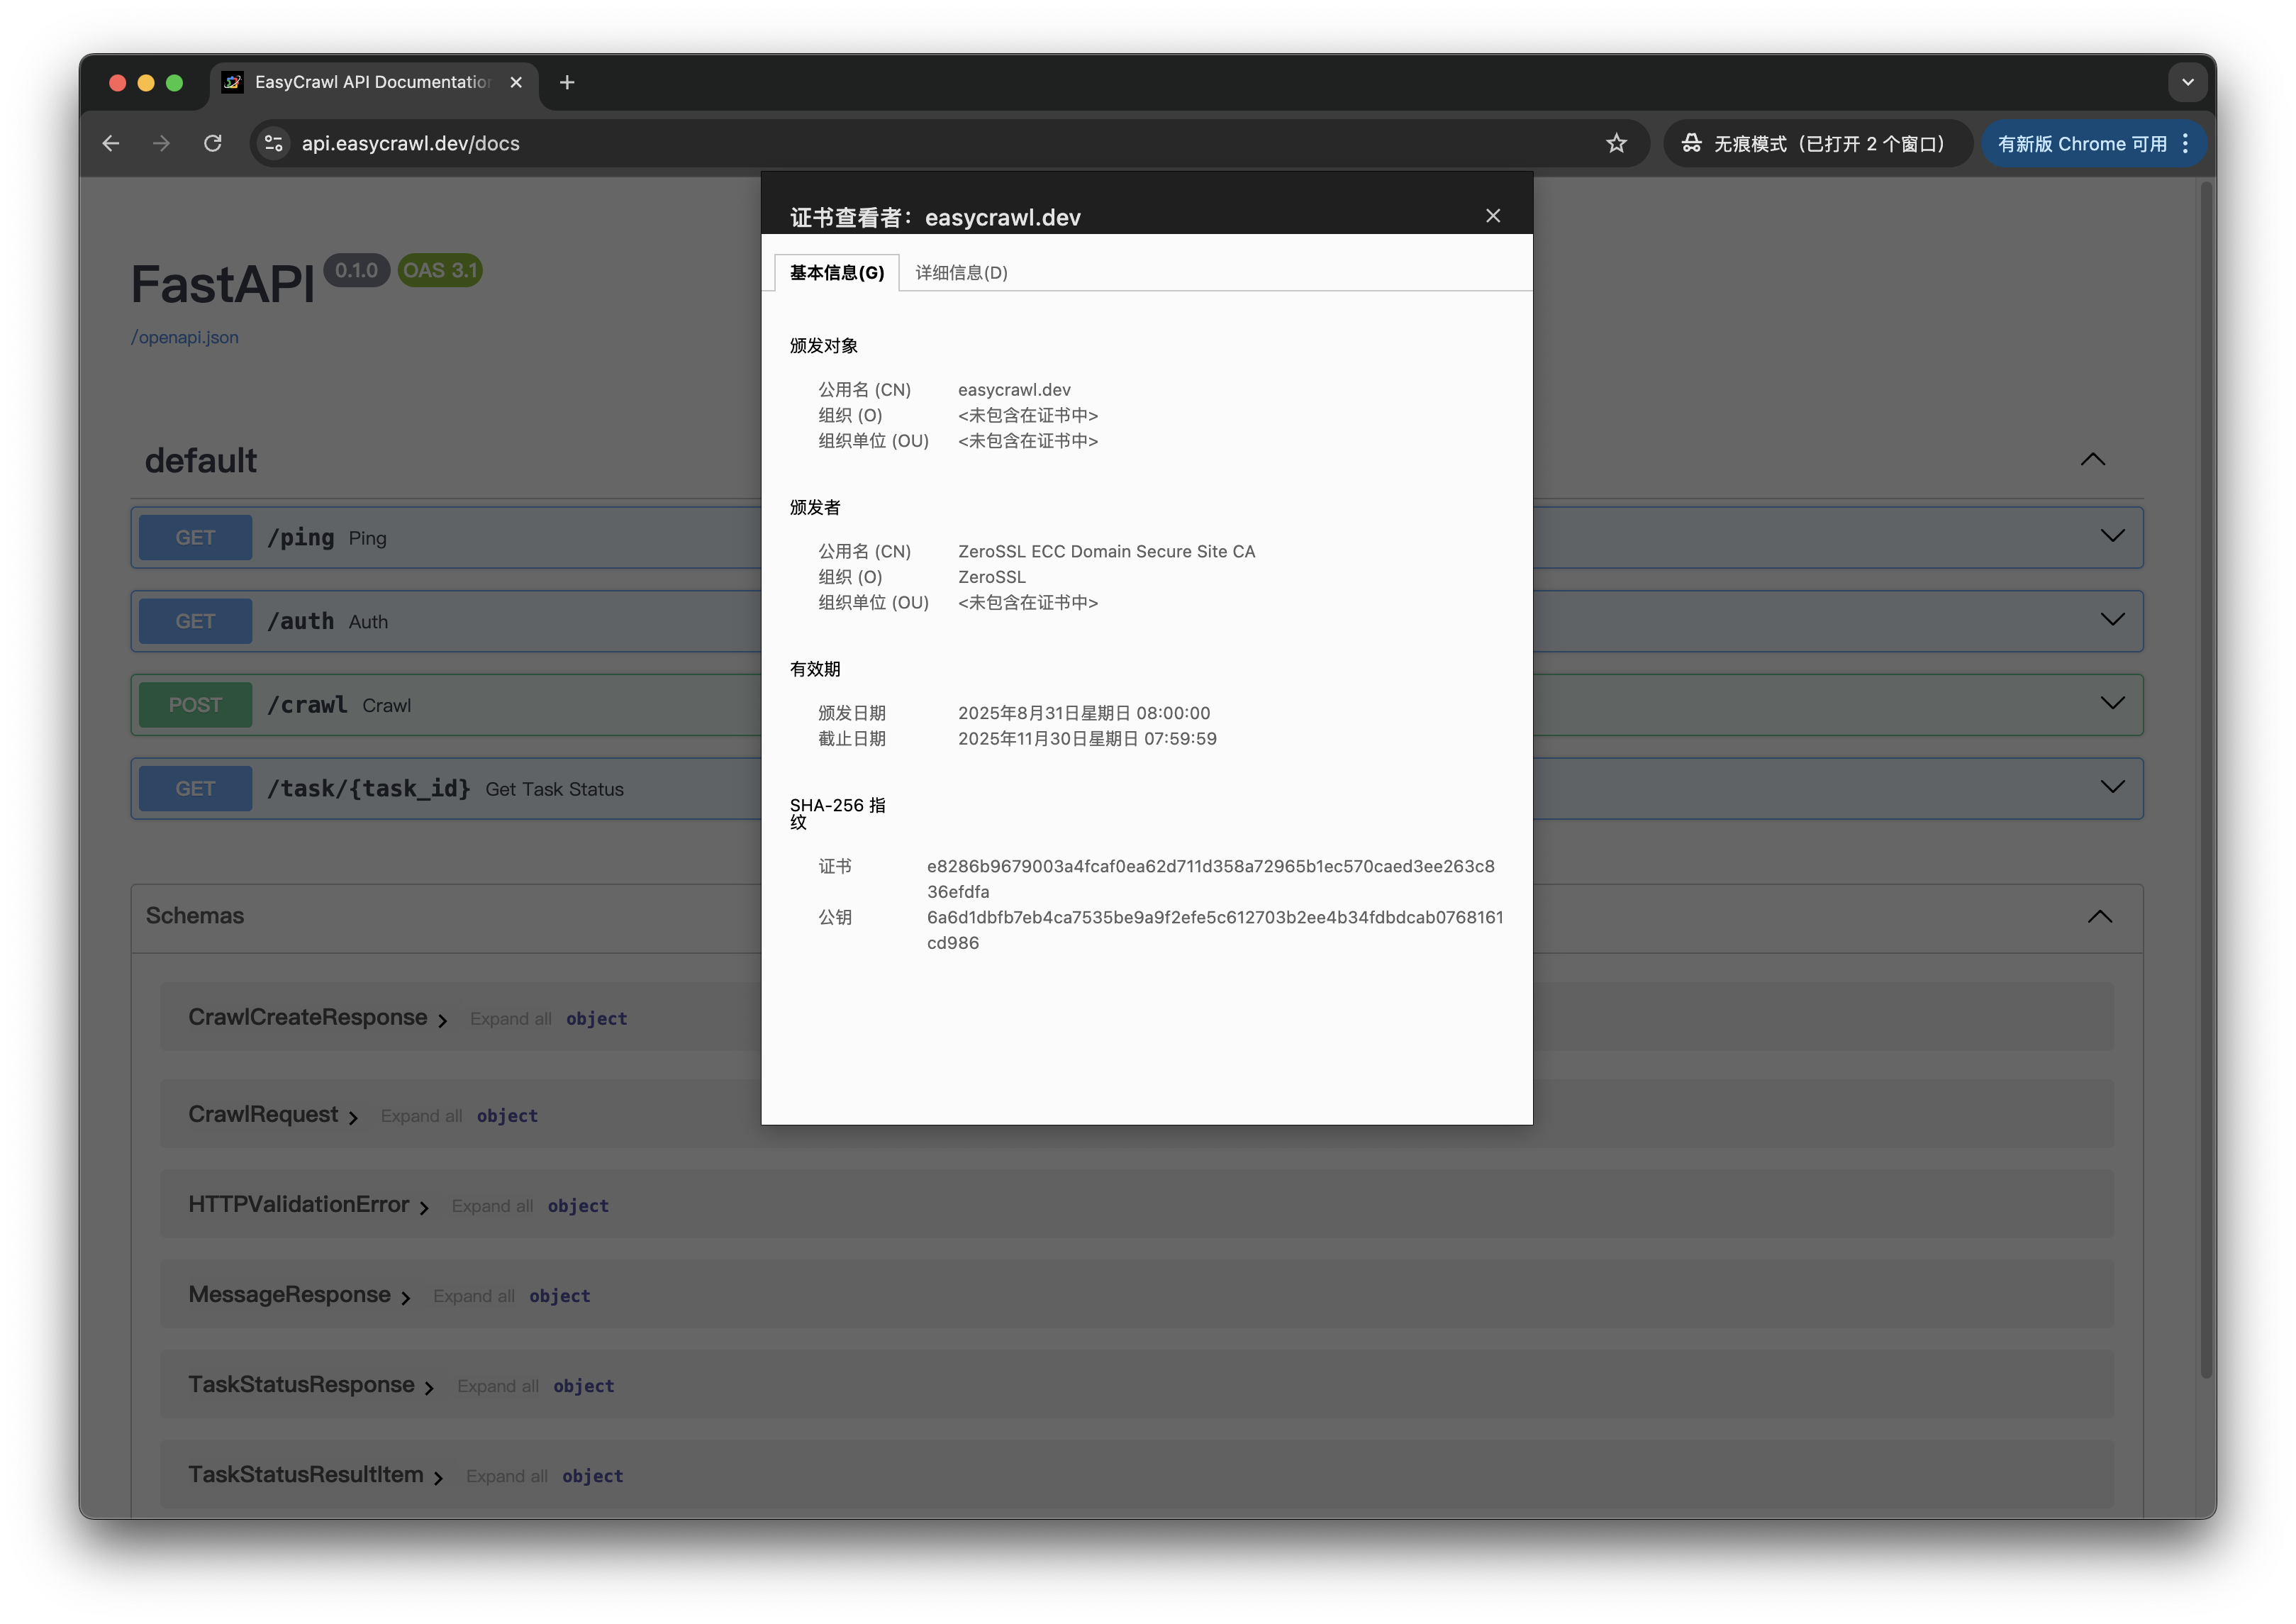View site information icon in address bar
The height and width of the screenshot is (1624, 2296).
pos(274,144)
